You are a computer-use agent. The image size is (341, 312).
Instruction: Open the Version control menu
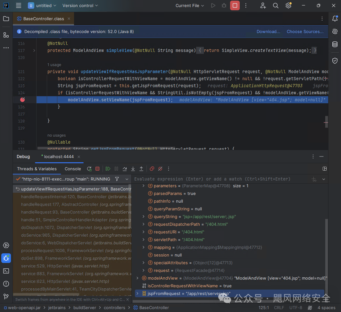[x=80, y=5]
